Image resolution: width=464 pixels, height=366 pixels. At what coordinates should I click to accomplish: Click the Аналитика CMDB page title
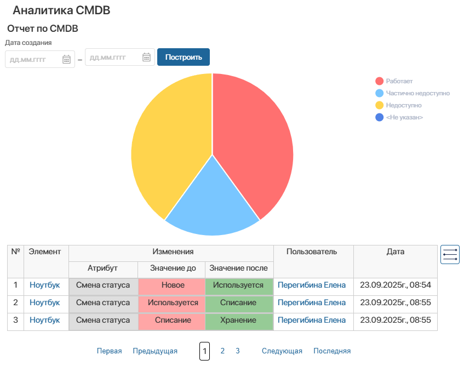[x=61, y=10]
